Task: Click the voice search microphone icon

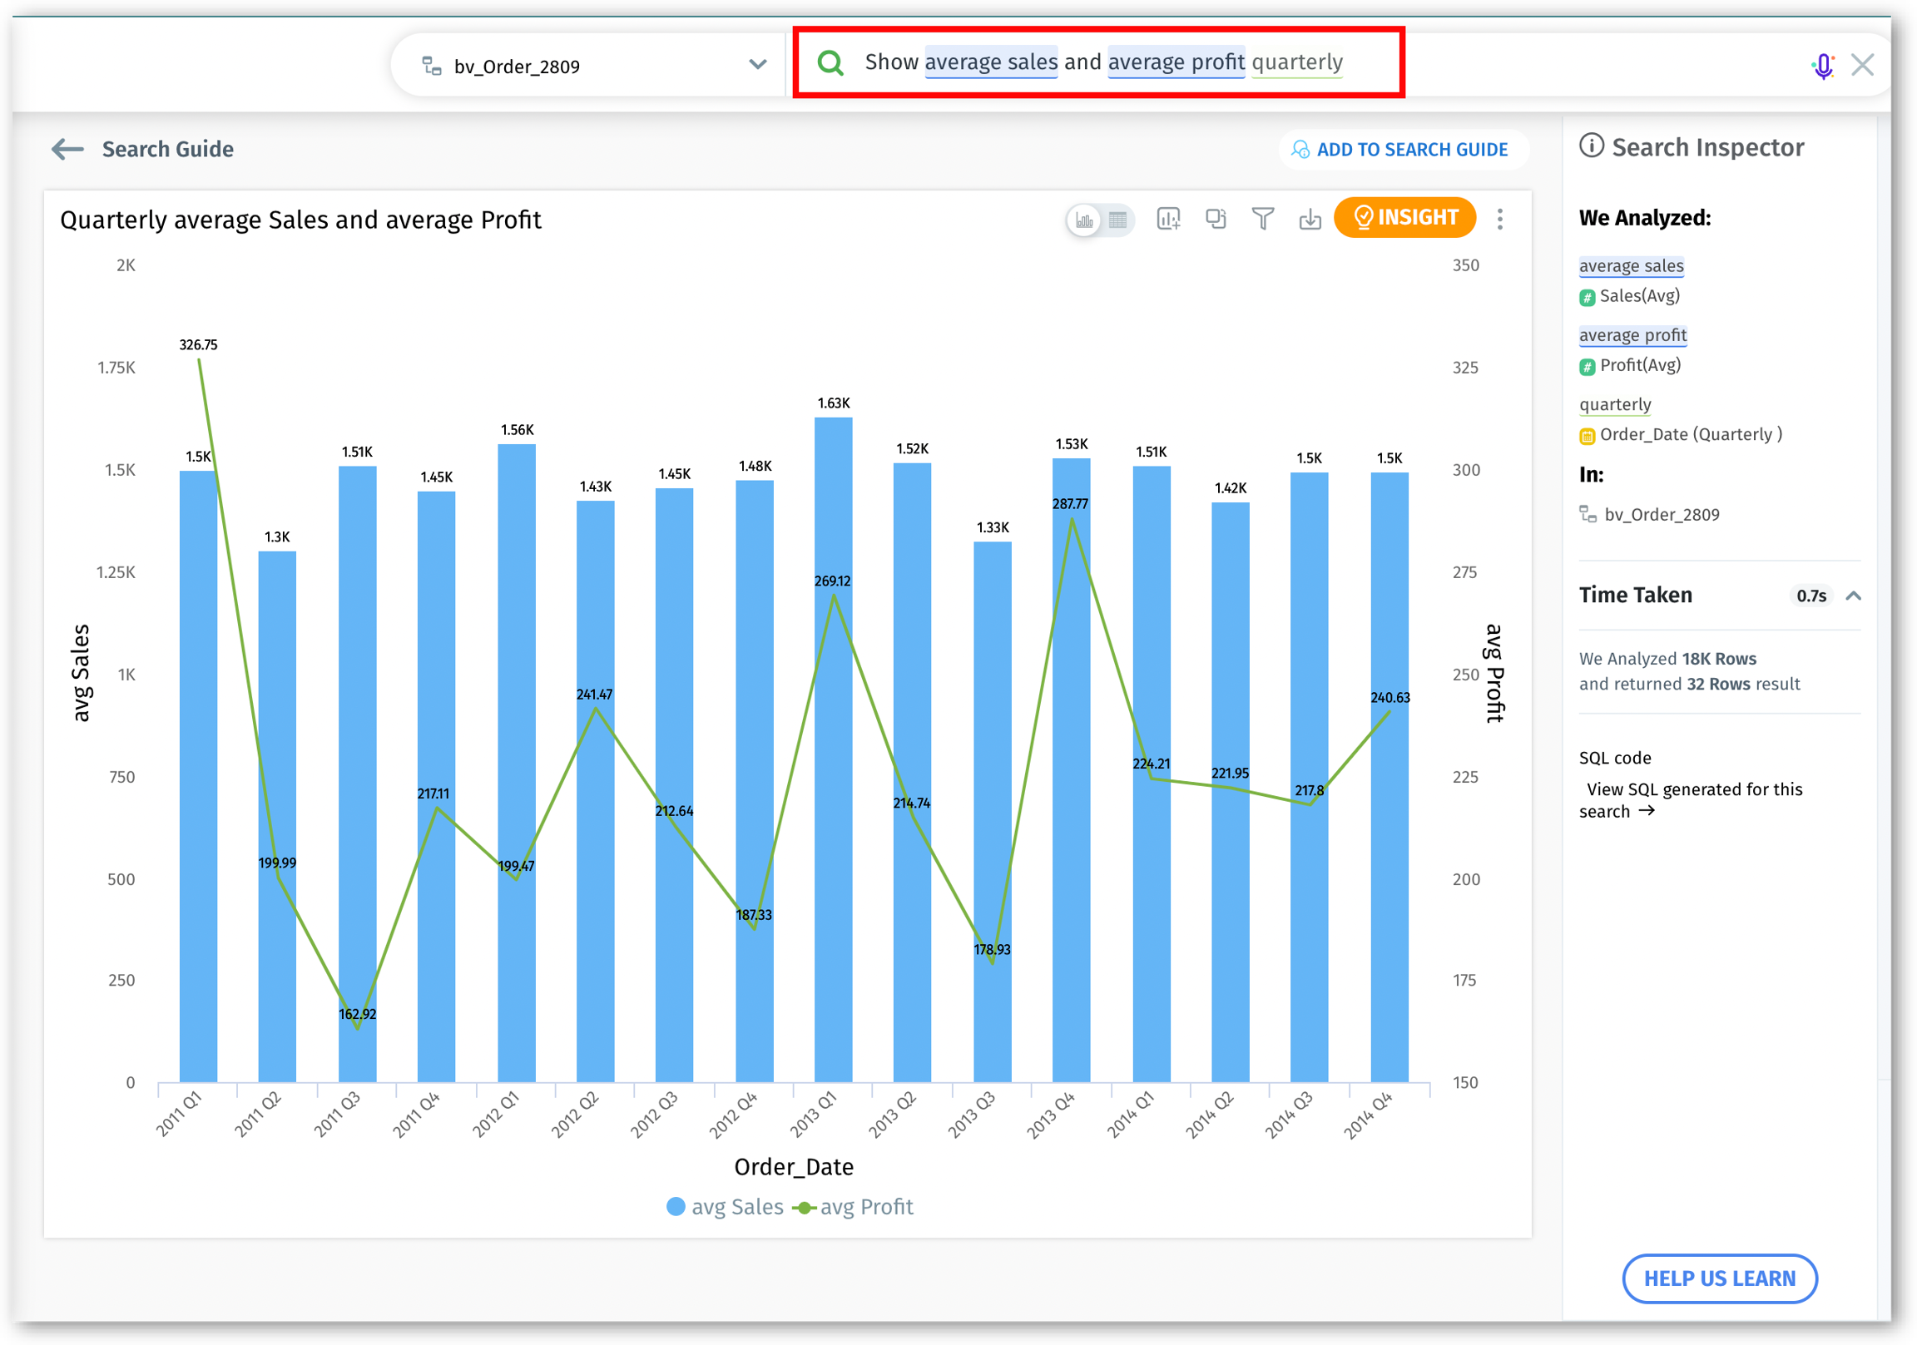Action: [x=1823, y=65]
